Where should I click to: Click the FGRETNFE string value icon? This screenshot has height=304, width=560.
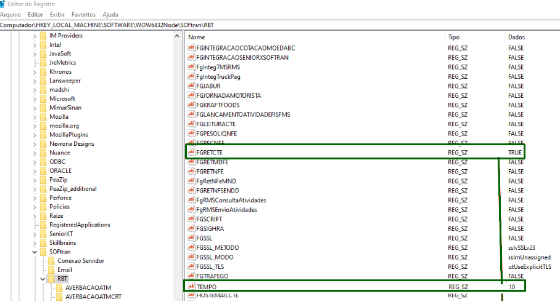(x=191, y=172)
